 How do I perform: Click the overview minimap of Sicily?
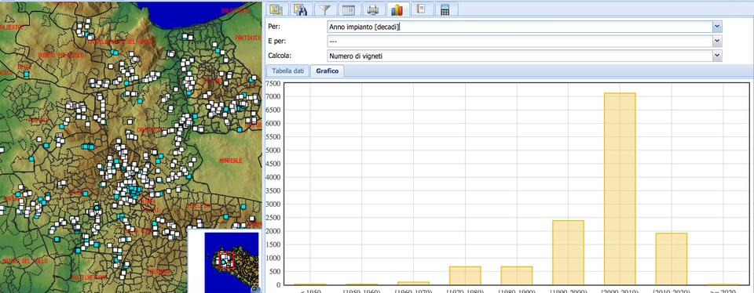coord(231,262)
